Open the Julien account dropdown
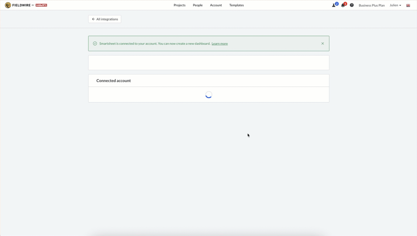This screenshot has height=236, width=417. coord(395,5)
